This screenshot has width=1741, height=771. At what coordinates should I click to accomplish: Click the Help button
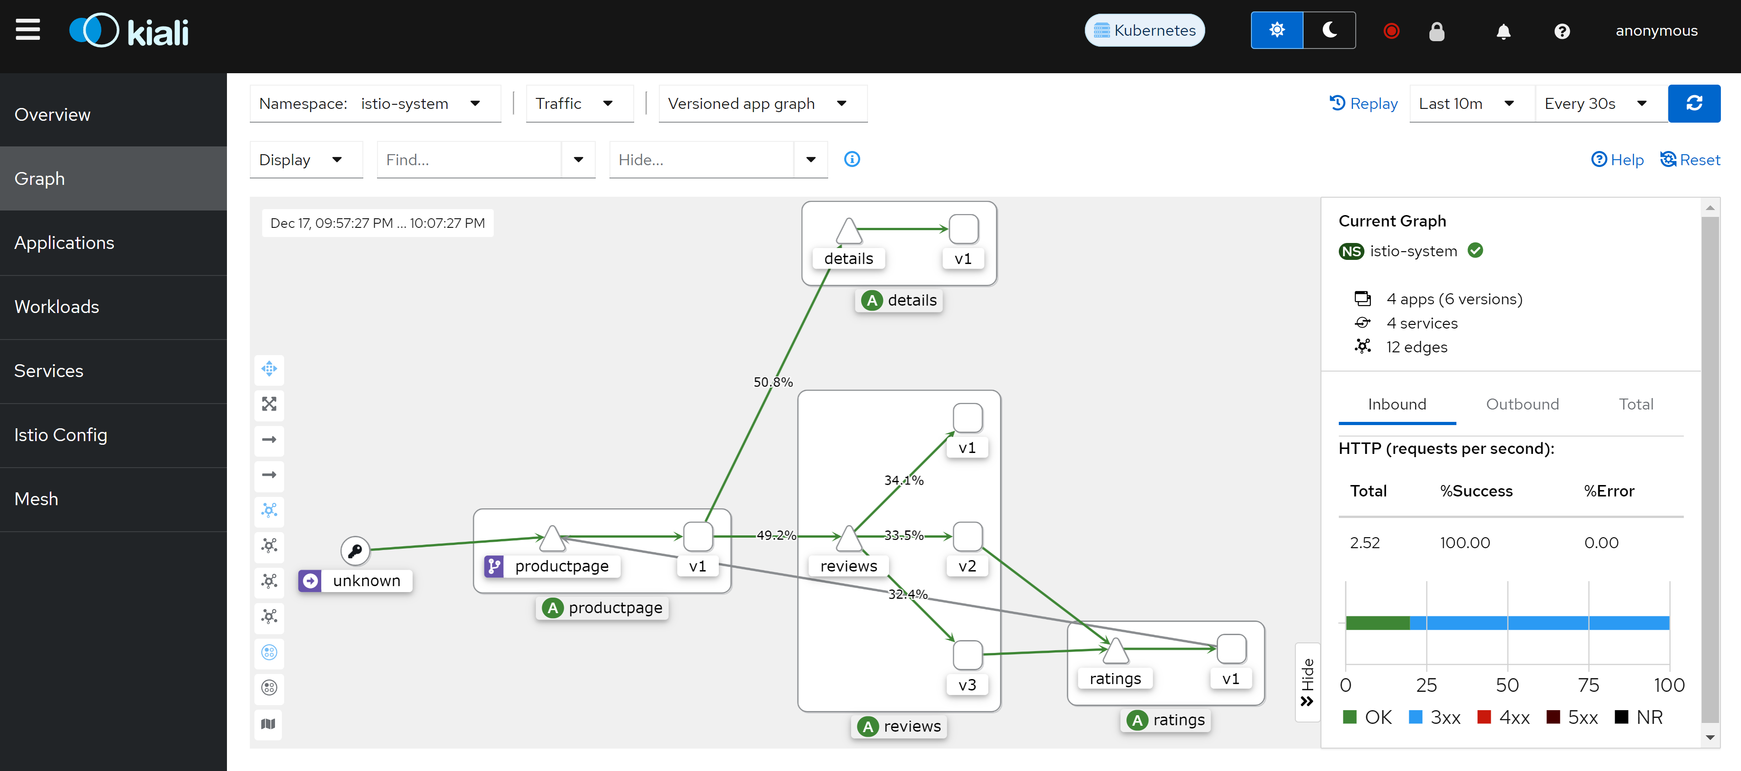[x=1616, y=159]
